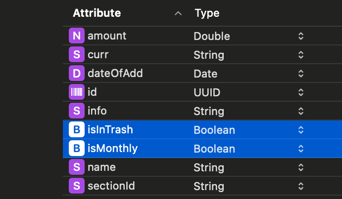Click the N icon beside amount

click(76, 36)
